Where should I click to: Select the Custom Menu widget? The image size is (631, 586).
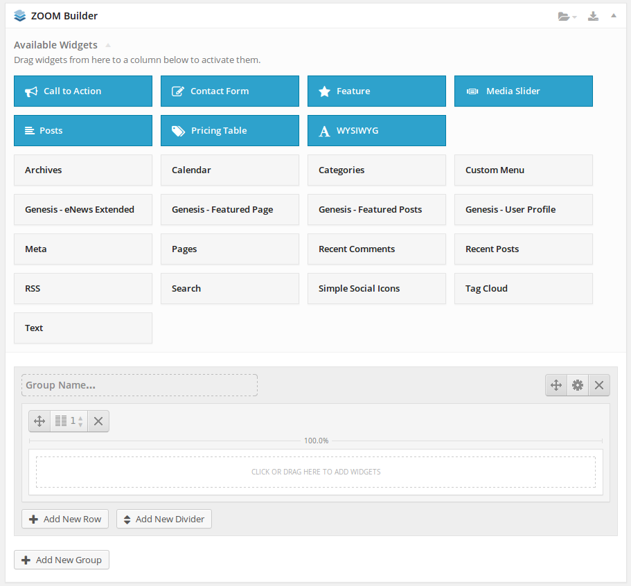(524, 170)
